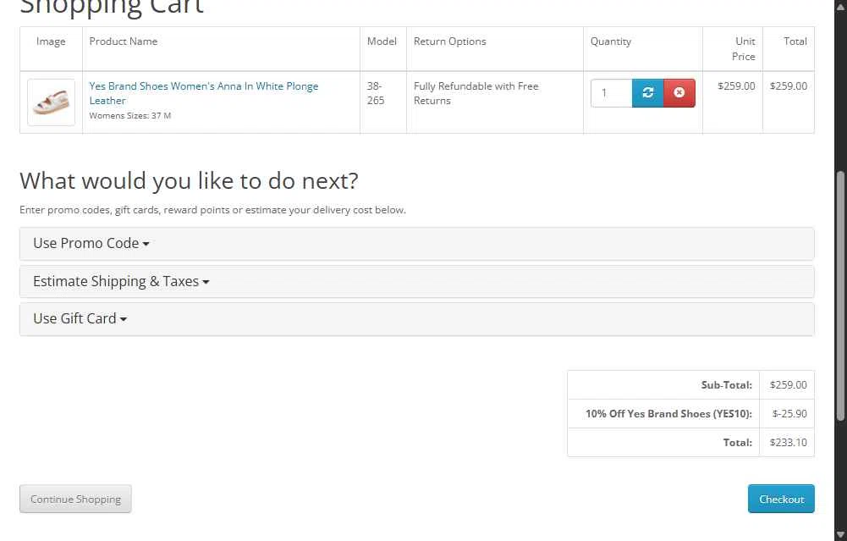This screenshot has height=541, width=847.
Task: Click the scrollbar down arrow
Action: (x=840, y=534)
